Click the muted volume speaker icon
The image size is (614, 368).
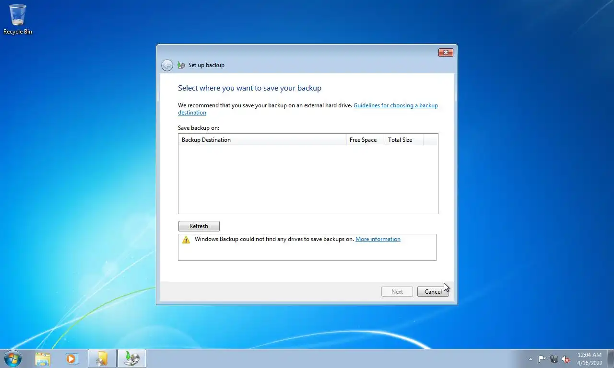[566, 359]
